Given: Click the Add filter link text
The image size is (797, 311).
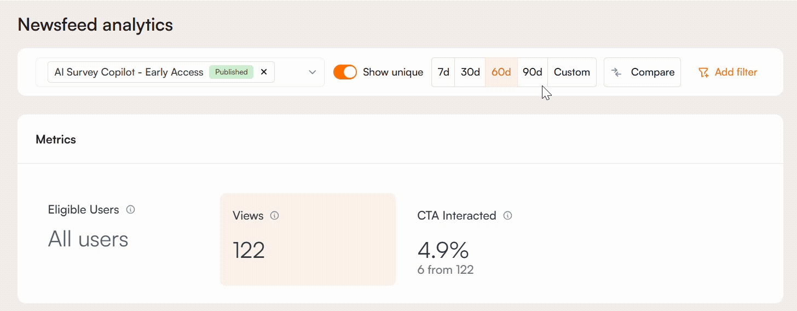Looking at the screenshot, I should pyautogui.click(x=736, y=72).
